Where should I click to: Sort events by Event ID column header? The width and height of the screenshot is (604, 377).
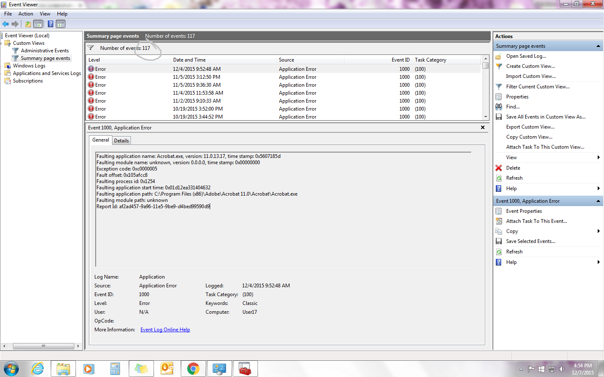click(x=378, y=60)
